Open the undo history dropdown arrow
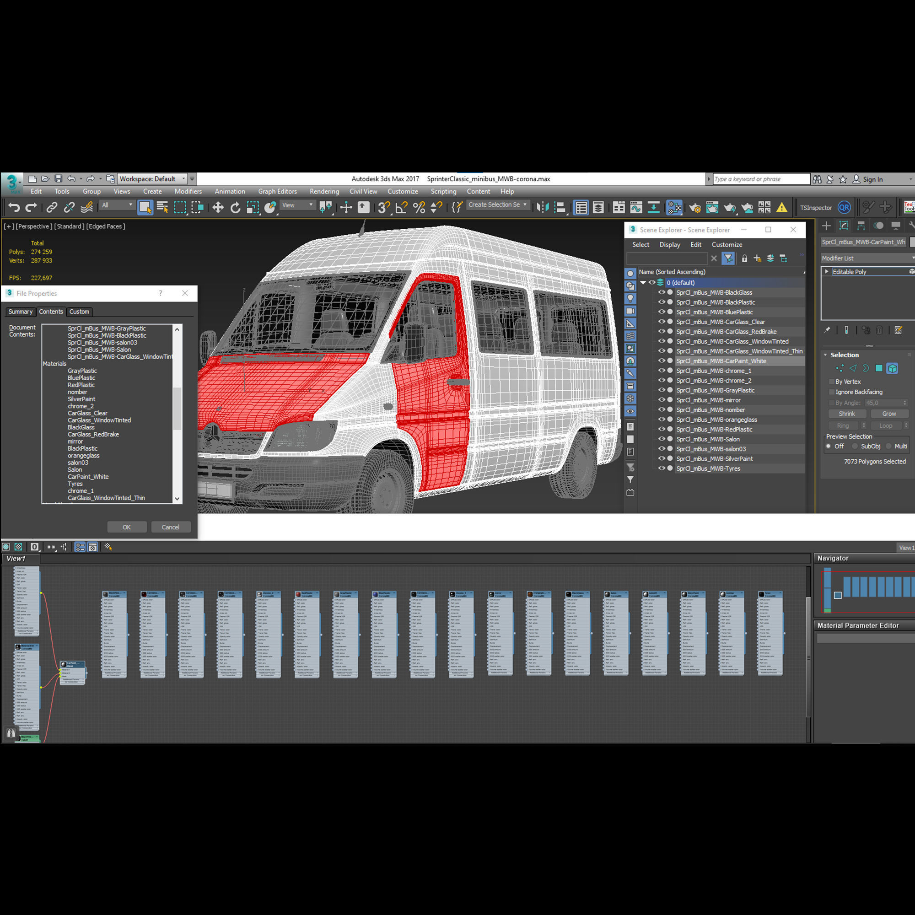This screenshot has height=915, width=915. (x=81, y=178)
